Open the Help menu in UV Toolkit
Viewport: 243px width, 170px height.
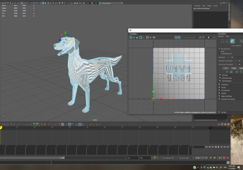[227, 36]
